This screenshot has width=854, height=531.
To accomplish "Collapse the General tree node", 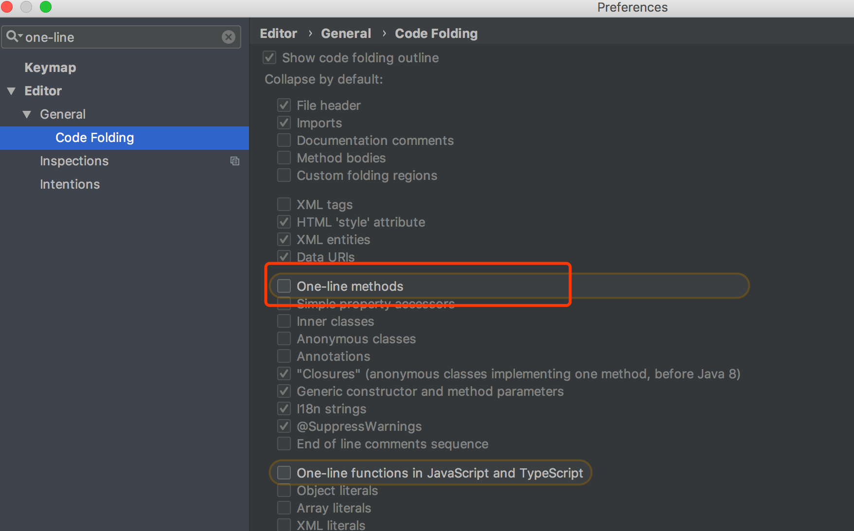I will [x=27, y=114].
